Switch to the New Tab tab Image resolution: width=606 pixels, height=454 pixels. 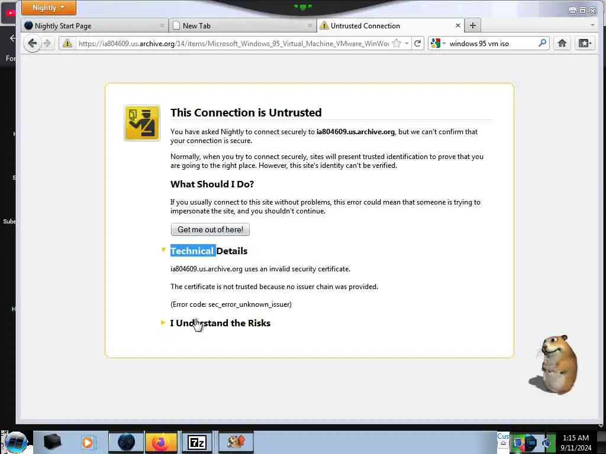(243, 26)
